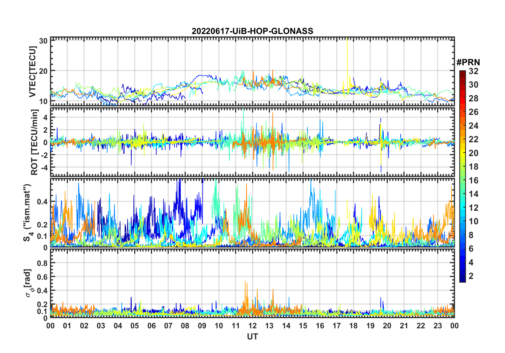Viewport: 505px width, 353px height.
Task: Click the colorbar tick label 16
Action: [473, 180]
